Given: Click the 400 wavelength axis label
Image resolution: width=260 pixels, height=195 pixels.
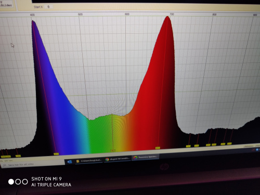Looking at the screenshot, I should [32, 15].
